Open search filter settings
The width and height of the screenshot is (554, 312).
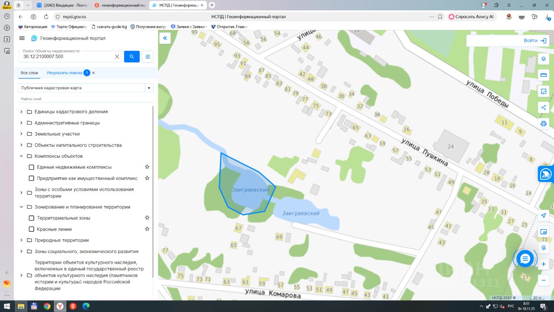148,56
